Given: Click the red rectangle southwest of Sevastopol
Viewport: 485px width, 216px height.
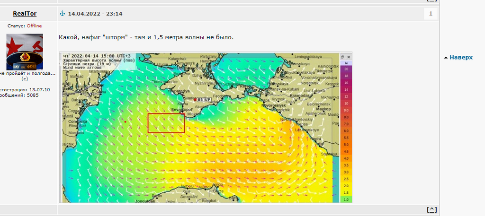Looking at the screenshot, I should tap(166, 123).
